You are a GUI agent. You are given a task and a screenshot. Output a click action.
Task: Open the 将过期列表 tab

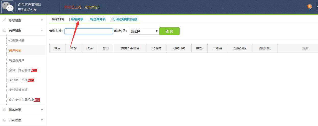(98, 19)
